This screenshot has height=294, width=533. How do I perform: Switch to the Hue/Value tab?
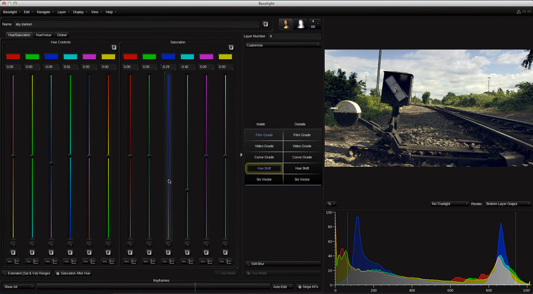pyautogui.click(x=43, y=35)
